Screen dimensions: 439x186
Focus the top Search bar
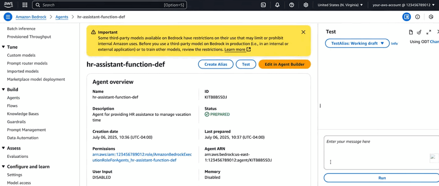tap(109, 5)
